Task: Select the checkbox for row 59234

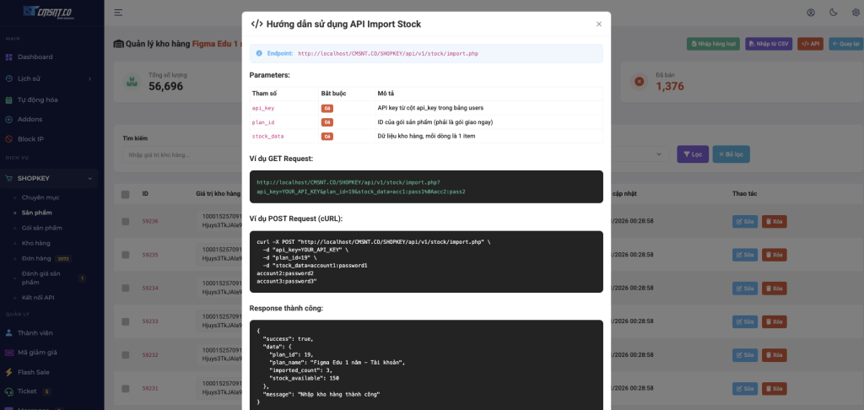Action: [x=126, y=289]
